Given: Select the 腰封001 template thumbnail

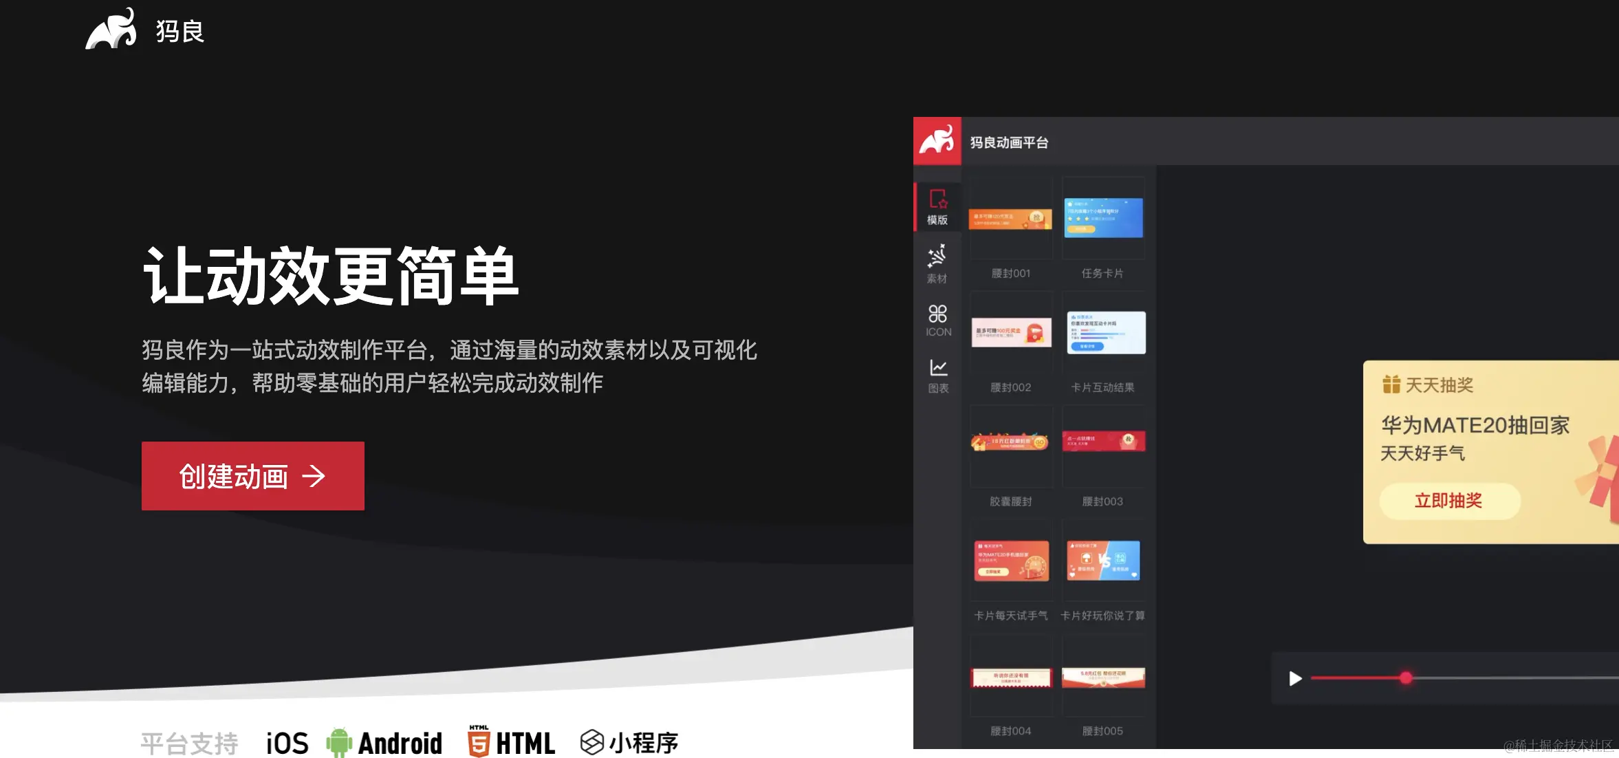Looking at the screenshot, I should click(1010, 219).
